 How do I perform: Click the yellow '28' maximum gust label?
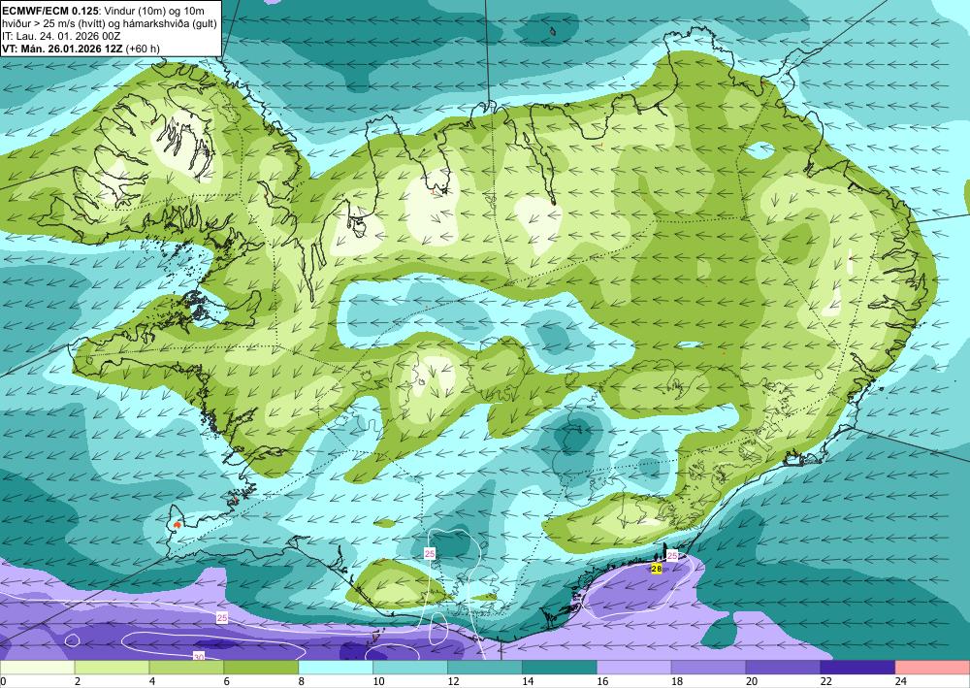[x=657, y=569]
